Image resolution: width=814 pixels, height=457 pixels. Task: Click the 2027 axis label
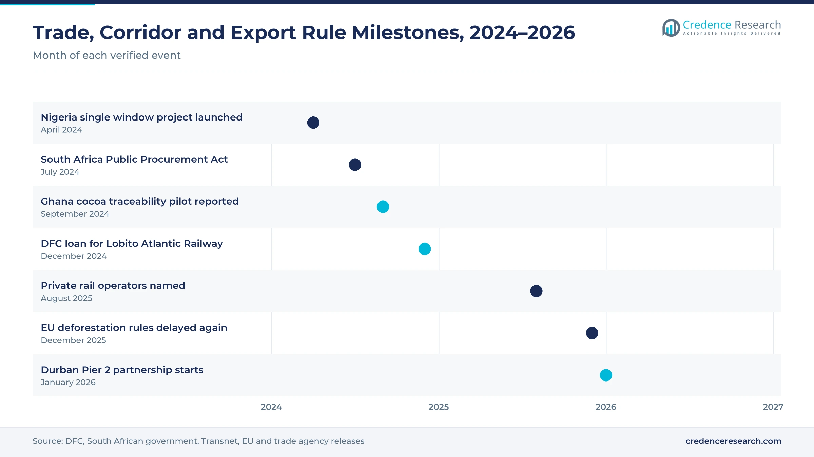pos(773,407)
